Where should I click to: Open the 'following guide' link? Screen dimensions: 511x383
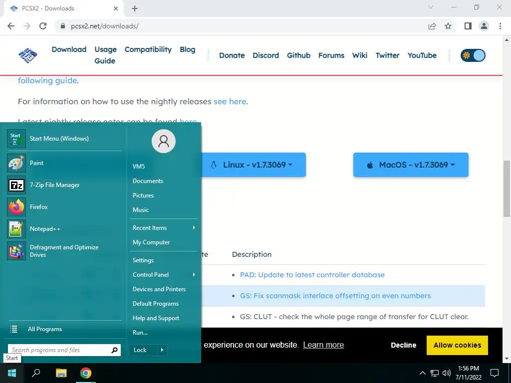[x=47, y=80]
